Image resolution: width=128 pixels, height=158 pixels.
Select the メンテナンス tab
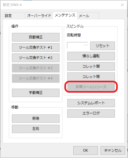(65, 15)
